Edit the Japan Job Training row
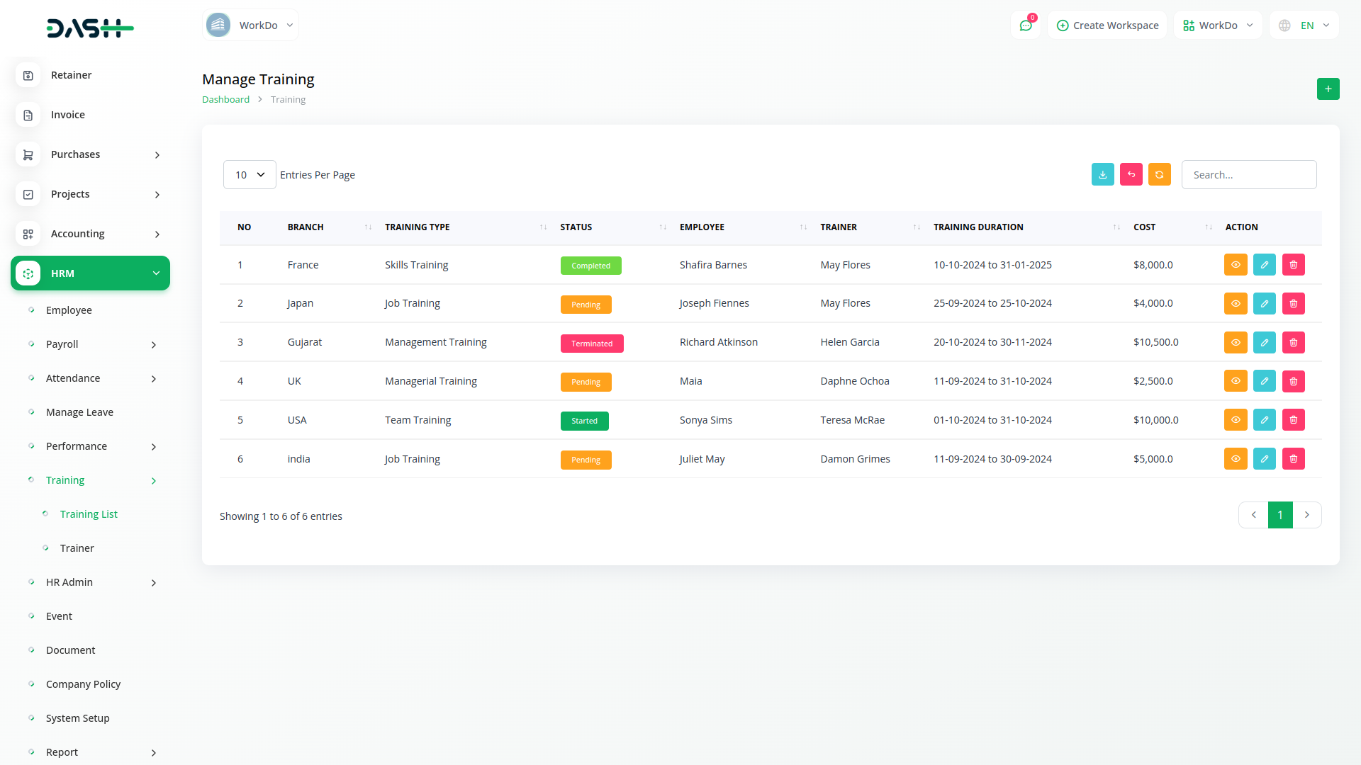The image size is (1361, 765). [1264, 304]
